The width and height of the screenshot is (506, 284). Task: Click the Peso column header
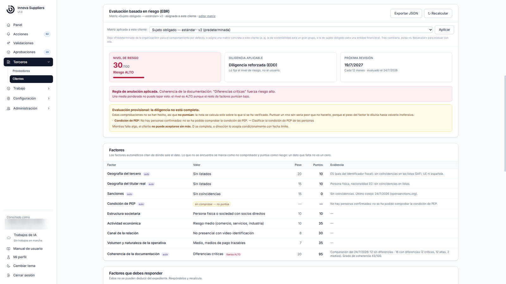pos(298,165)
